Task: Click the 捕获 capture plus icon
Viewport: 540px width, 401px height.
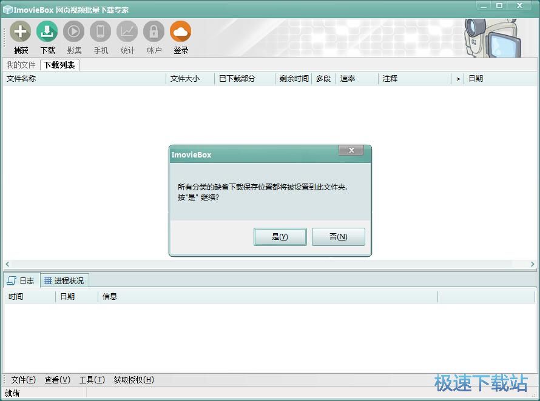Action: point(20,31)
